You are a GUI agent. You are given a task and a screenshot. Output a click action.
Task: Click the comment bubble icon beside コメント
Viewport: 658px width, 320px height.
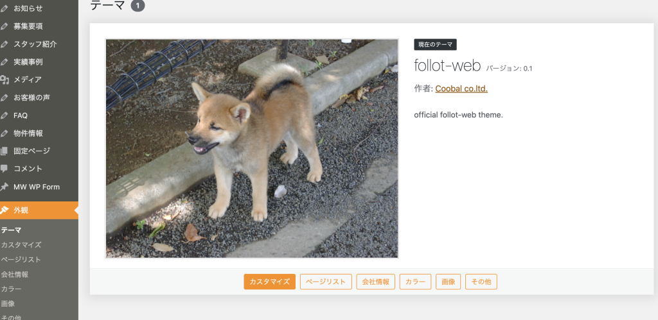[4, 169]
